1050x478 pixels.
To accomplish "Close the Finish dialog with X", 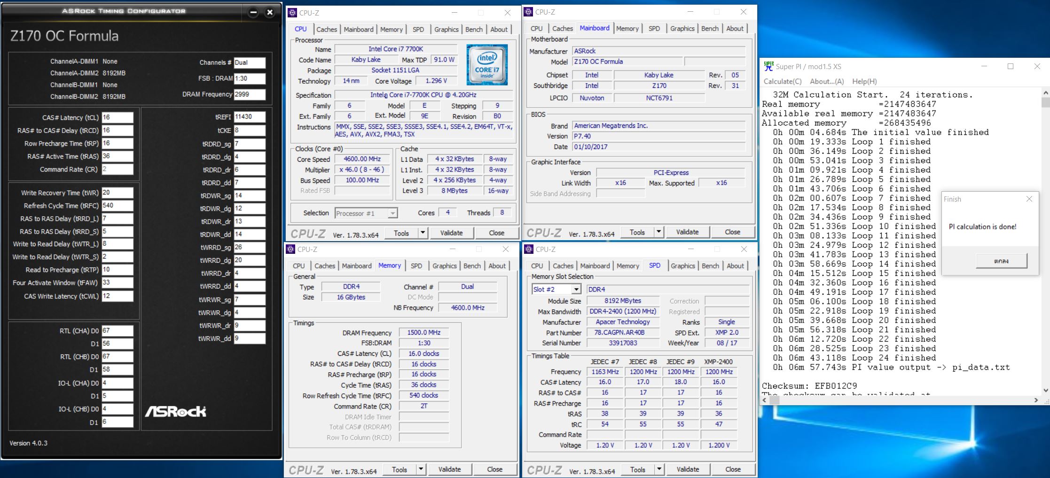I will 1029,199.
